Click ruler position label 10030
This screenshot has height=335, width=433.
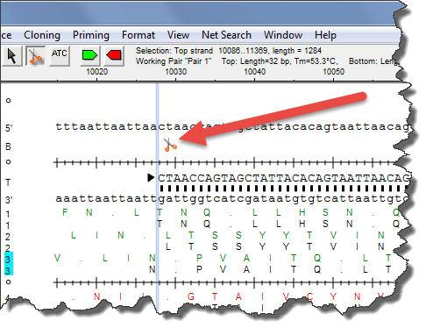pyautogui.click(x=176, y=72)
